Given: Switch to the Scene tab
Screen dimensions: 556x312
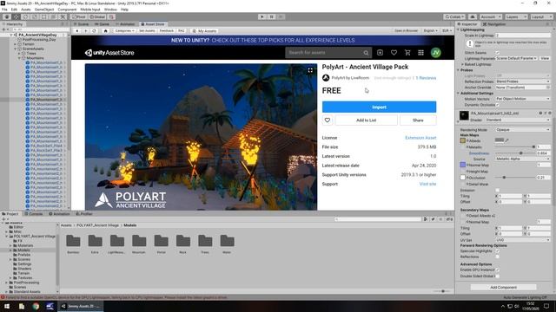Looking at the screenshot, I should point(81,24).
